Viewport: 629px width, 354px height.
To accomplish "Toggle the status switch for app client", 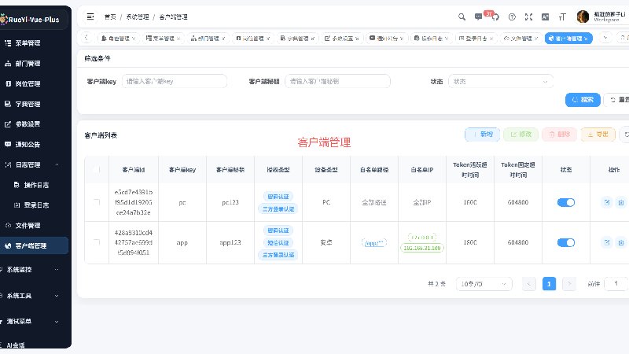I will coord(566,242).
